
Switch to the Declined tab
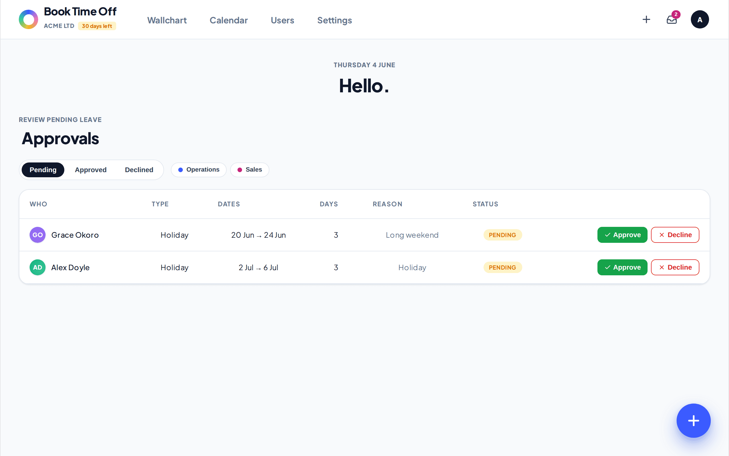coord(139,170)
